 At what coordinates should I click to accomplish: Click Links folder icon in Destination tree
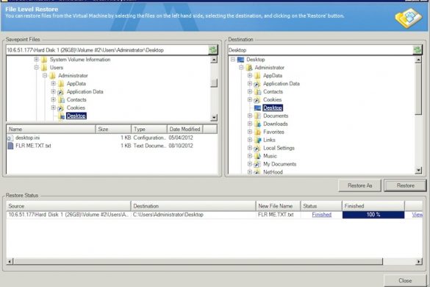(257, 140)
